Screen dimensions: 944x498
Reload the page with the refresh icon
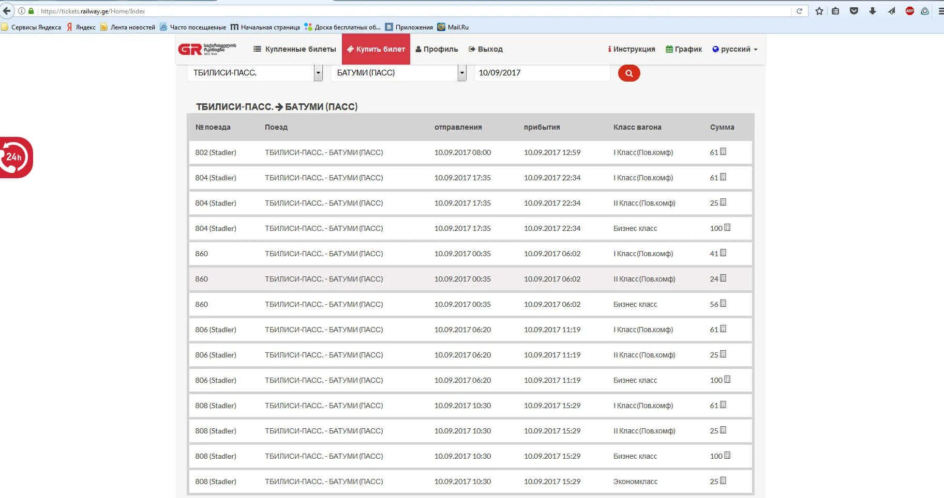coord(799,11)
